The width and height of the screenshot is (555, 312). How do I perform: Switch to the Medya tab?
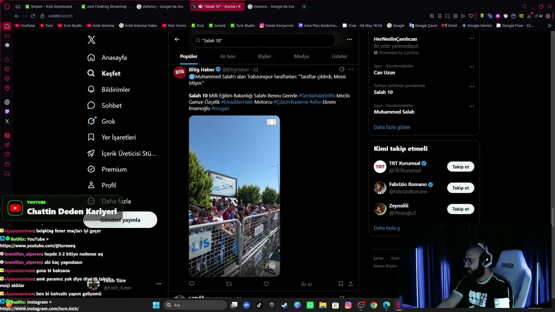[x=301, y=56]
